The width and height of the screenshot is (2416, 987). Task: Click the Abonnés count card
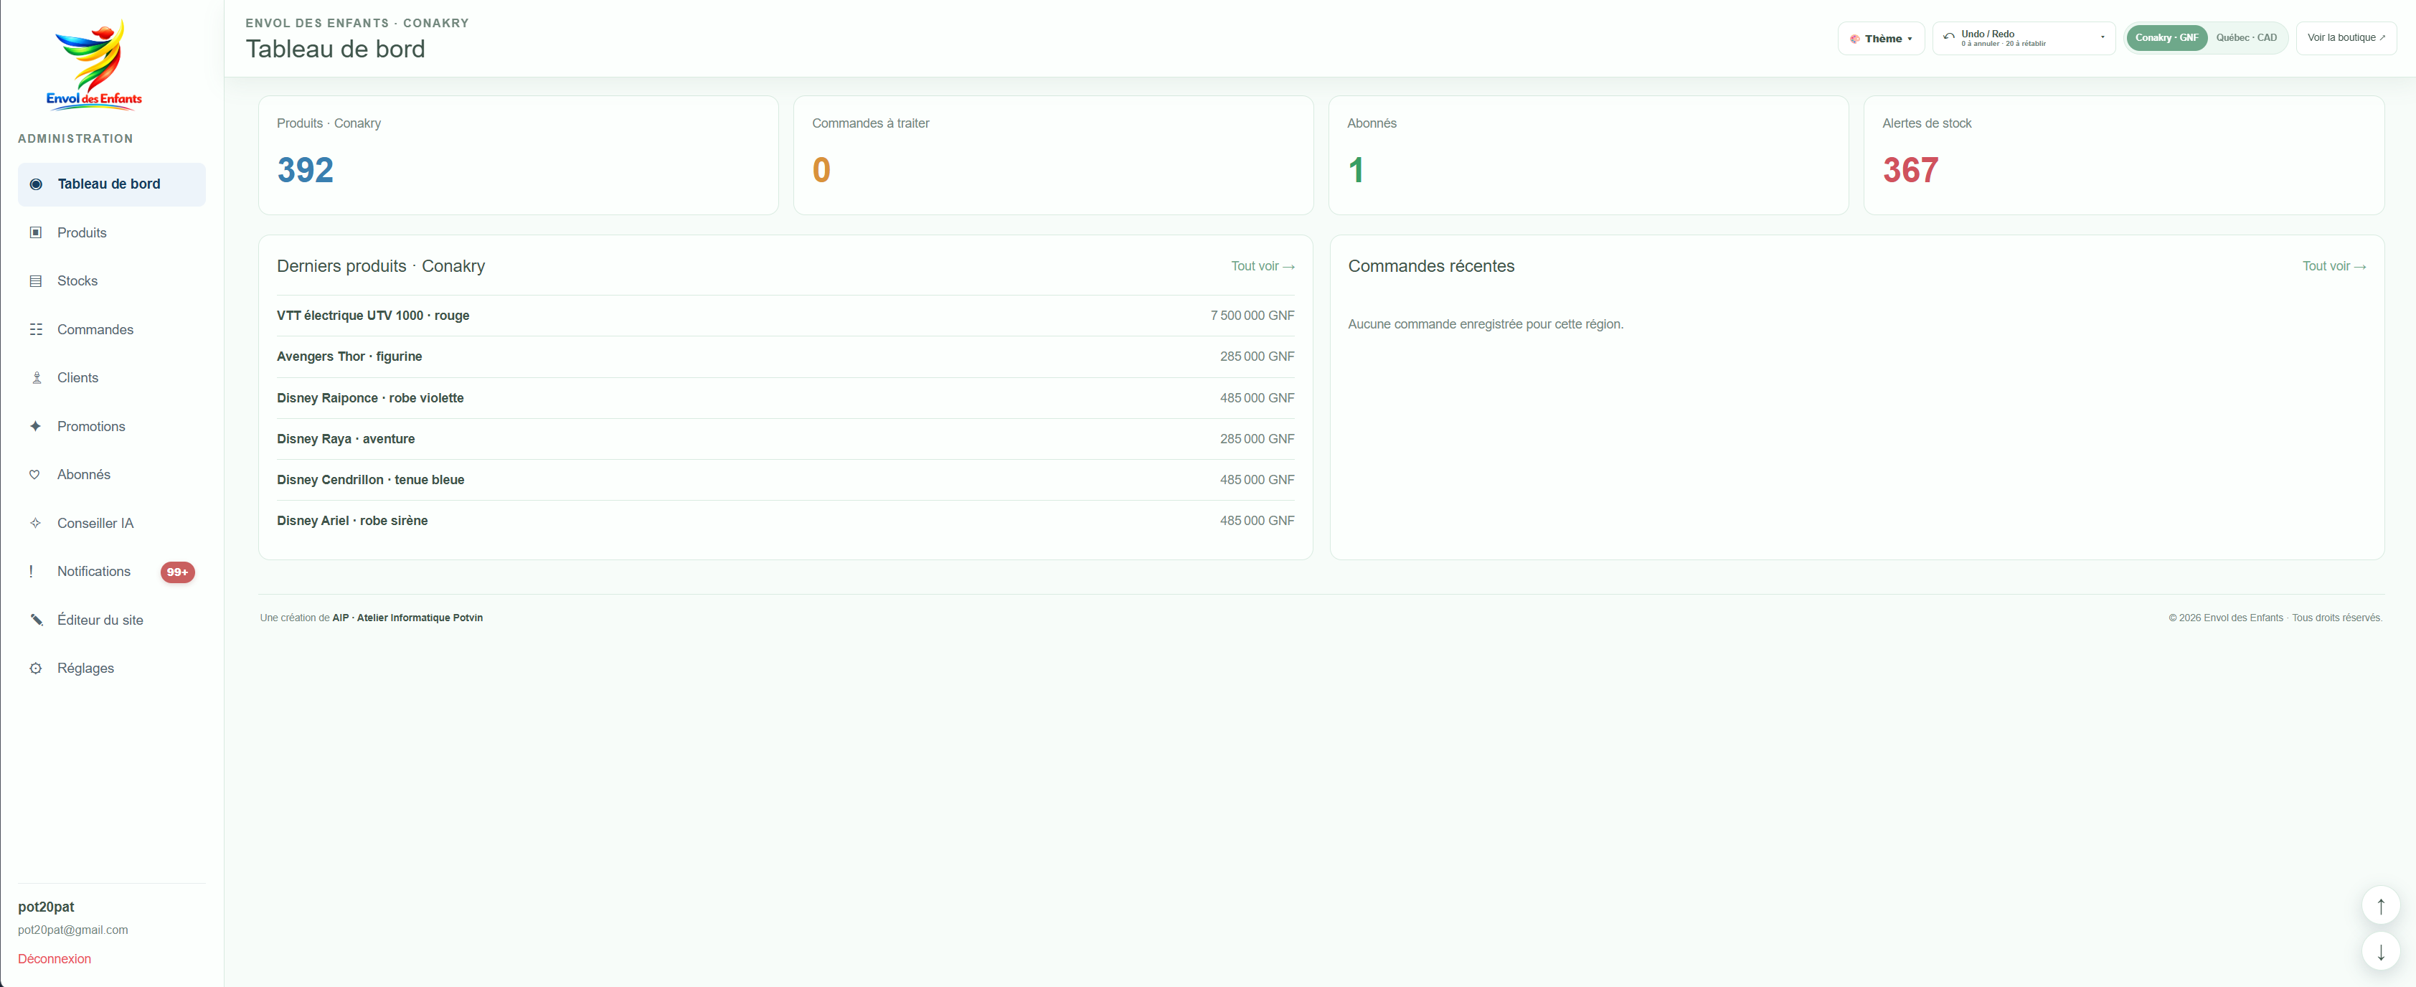[x=1588, y=155]
